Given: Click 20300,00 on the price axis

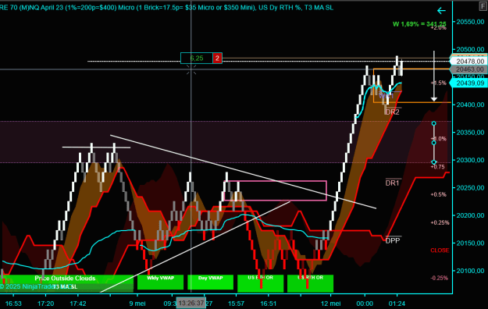Looking at the screenshot, I should [x=470, y=160].
